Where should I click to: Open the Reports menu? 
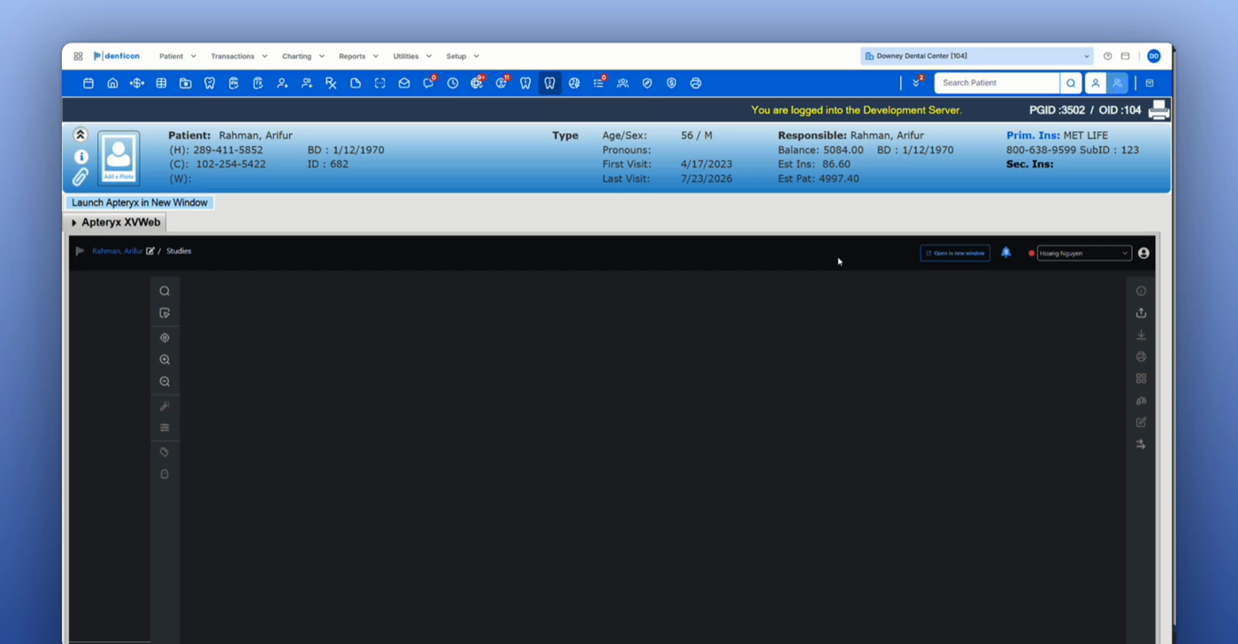[358, 57]
